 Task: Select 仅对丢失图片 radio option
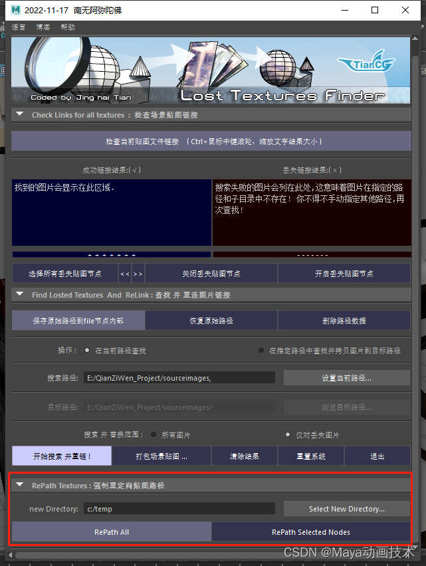pyautogui.click(x=288, y=434)
